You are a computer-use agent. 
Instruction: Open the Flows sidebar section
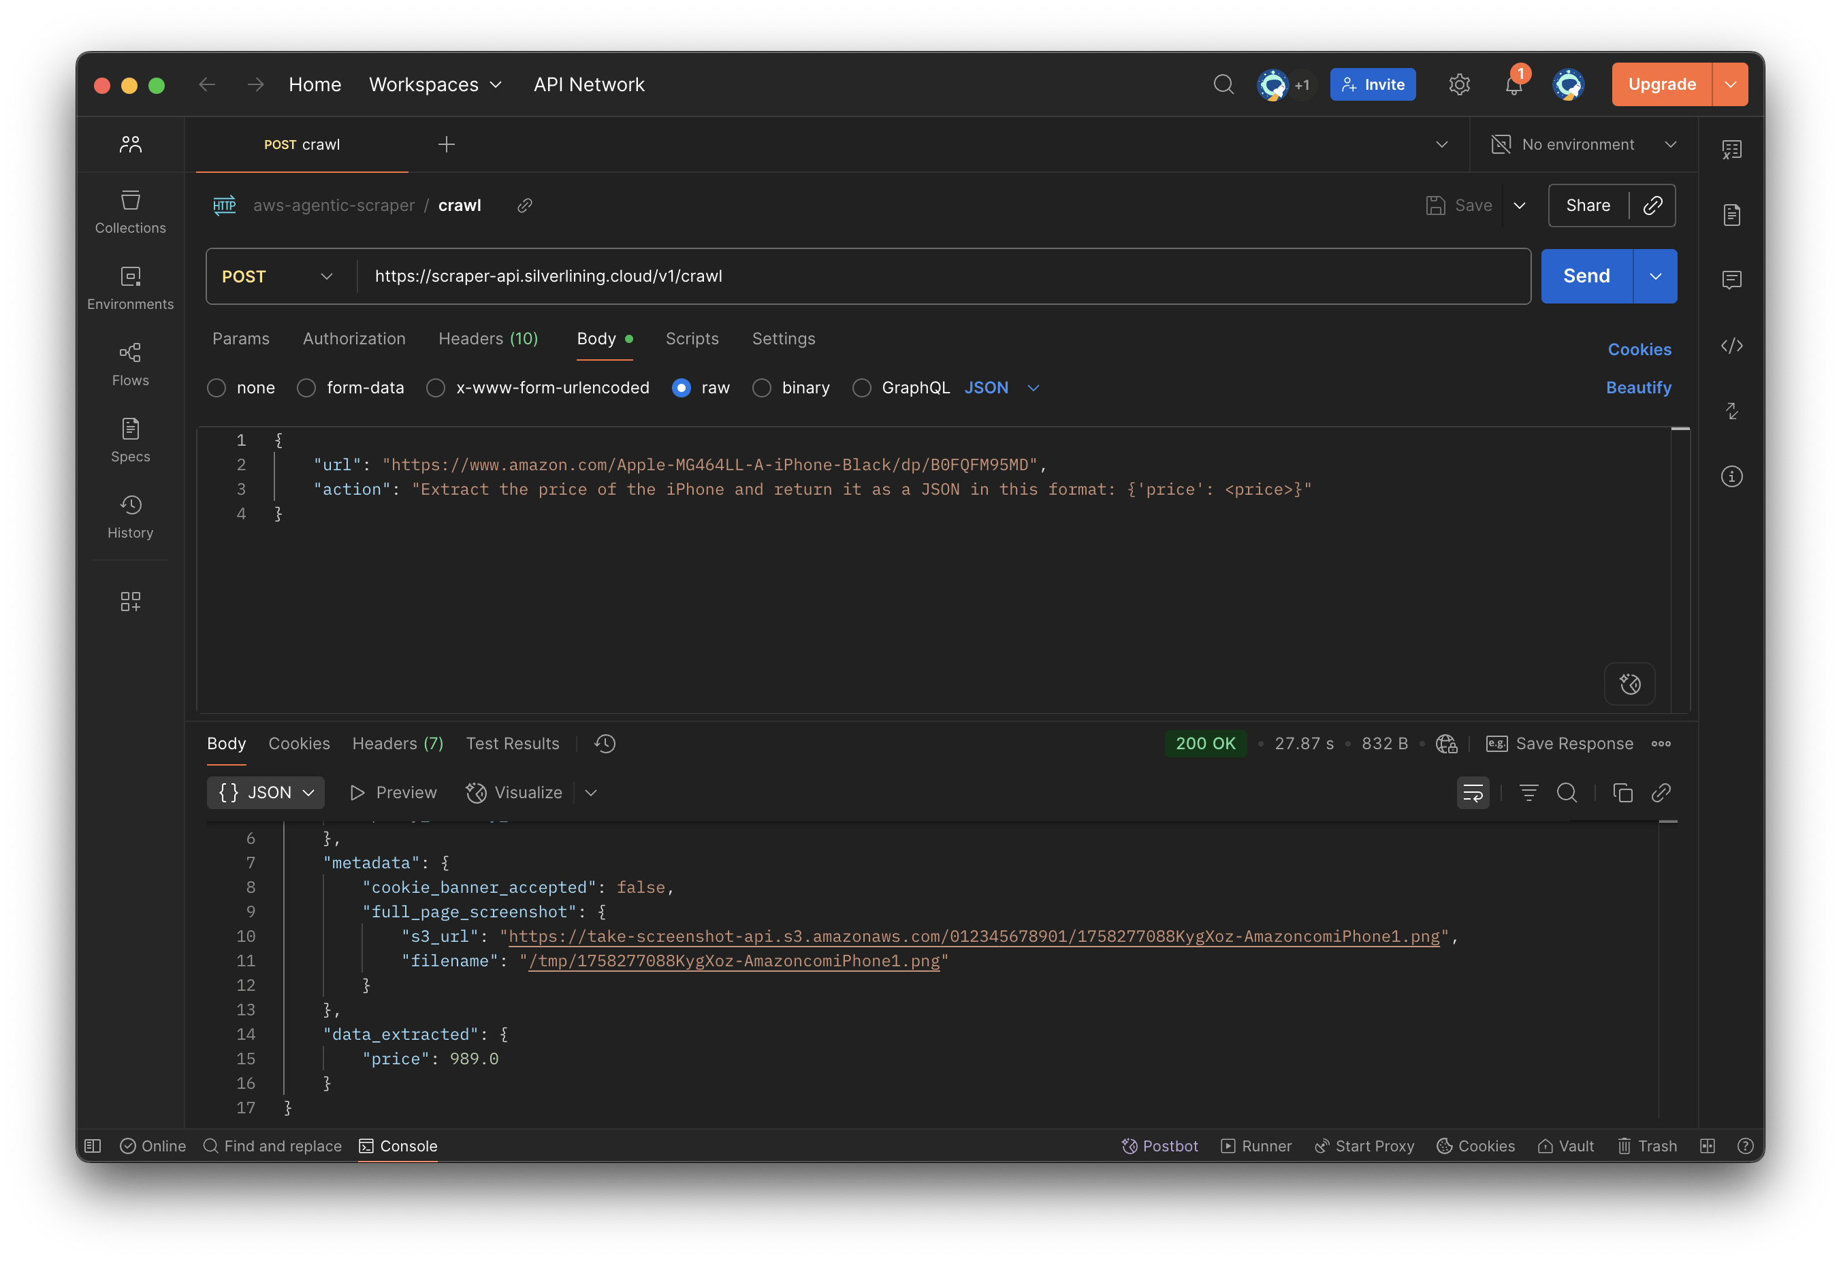(130, 364)
